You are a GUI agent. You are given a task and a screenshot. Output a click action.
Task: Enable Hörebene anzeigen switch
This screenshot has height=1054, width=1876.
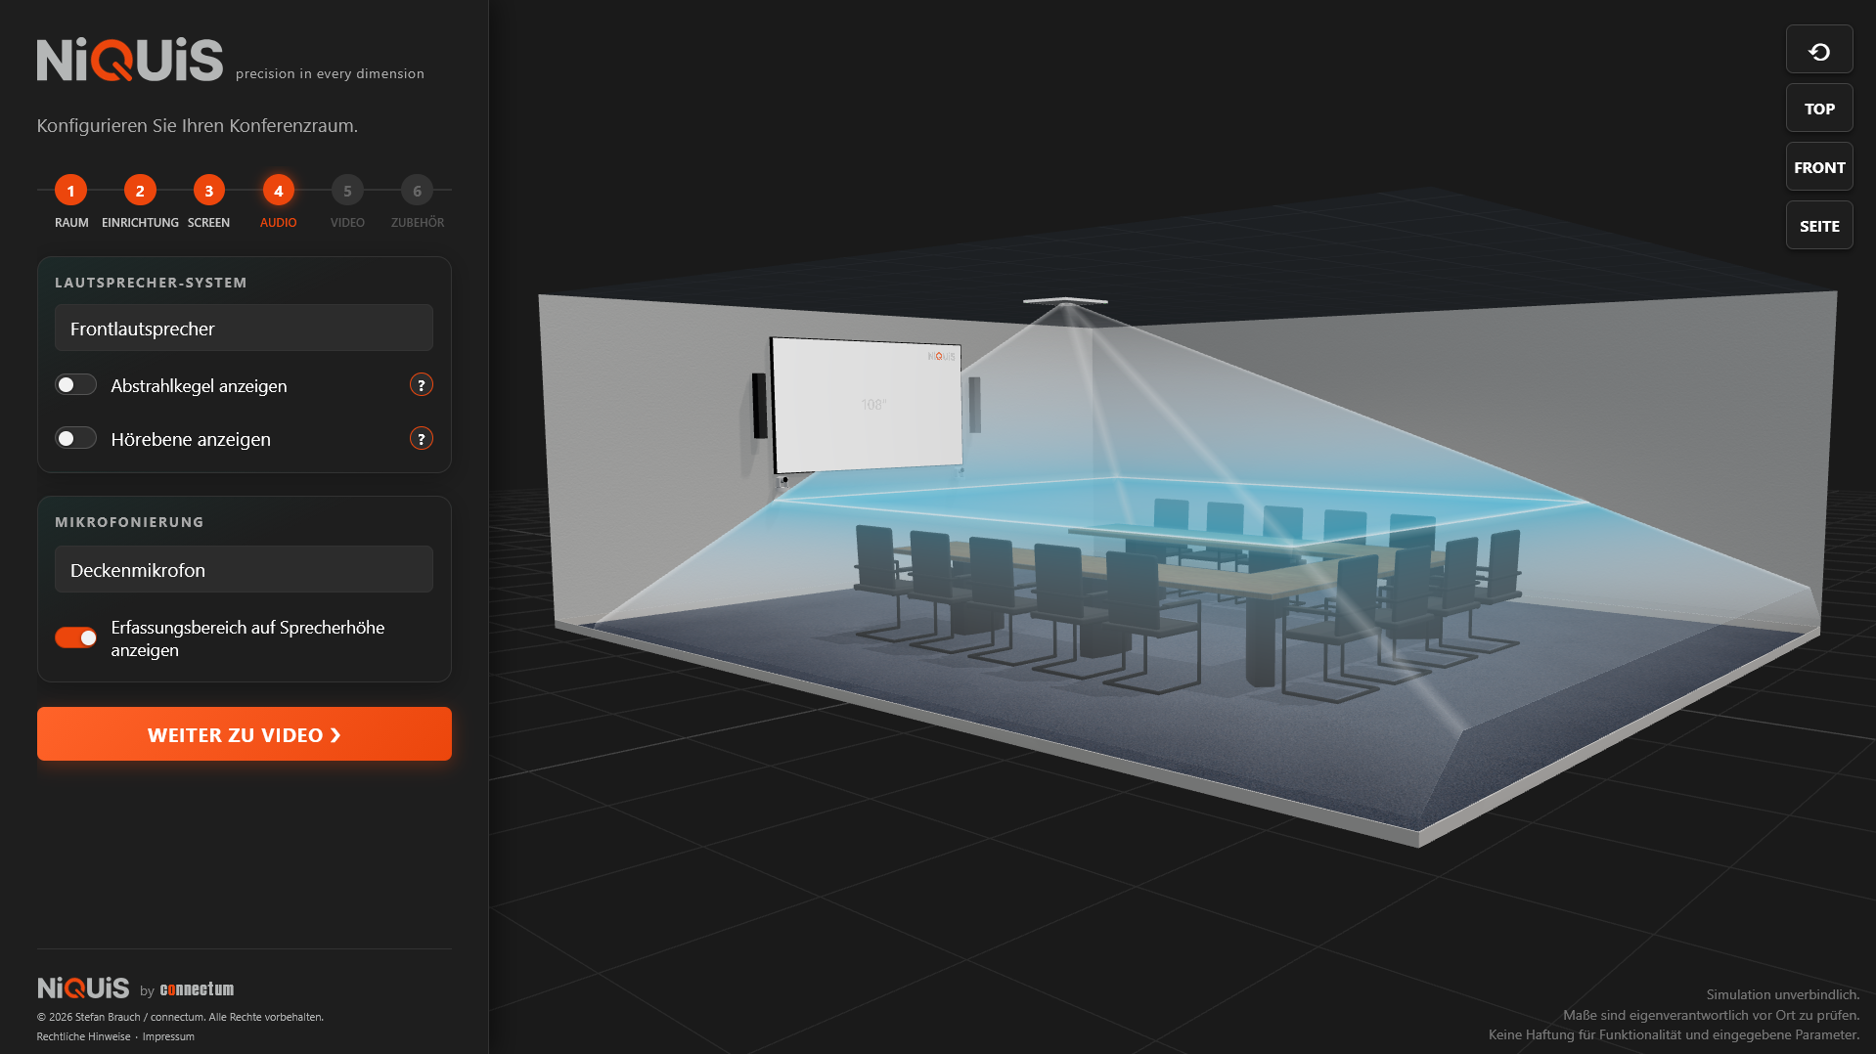coord(75,439)
